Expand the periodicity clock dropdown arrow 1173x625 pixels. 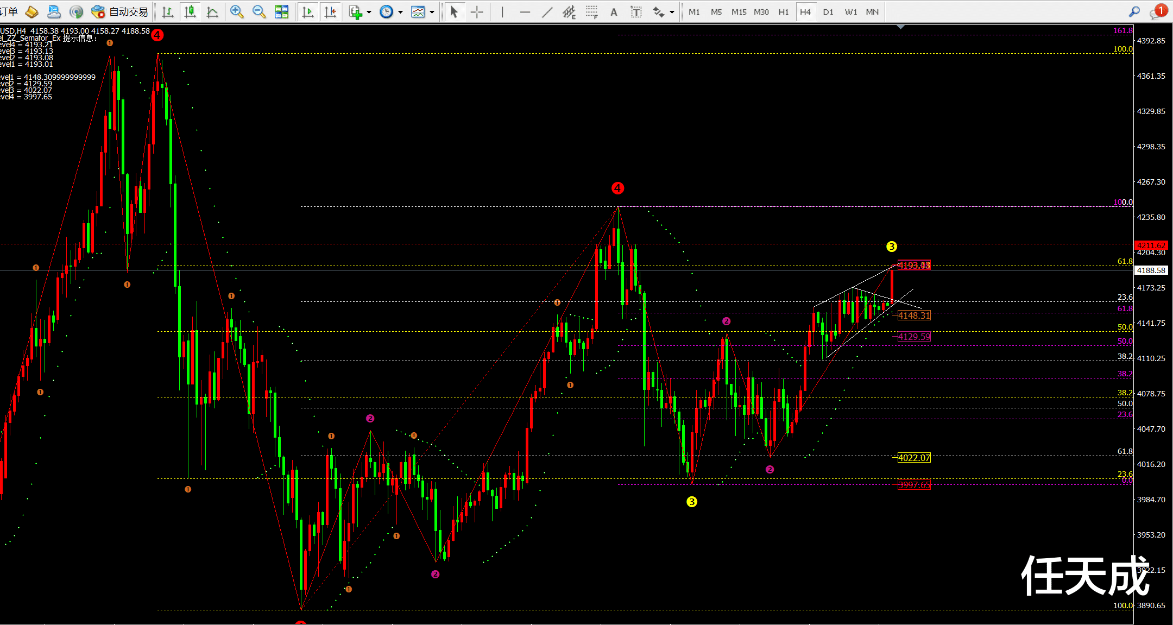[x=401, y=12]
